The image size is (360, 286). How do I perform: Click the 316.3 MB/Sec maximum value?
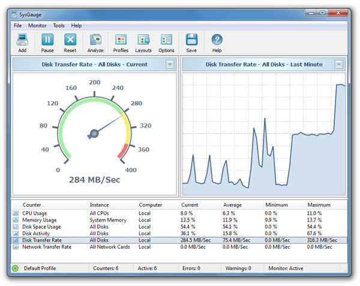tap(322, 240)
